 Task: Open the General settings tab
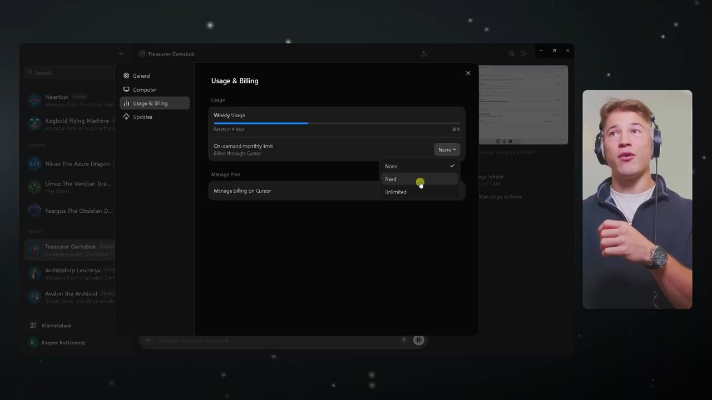(155, 76)
